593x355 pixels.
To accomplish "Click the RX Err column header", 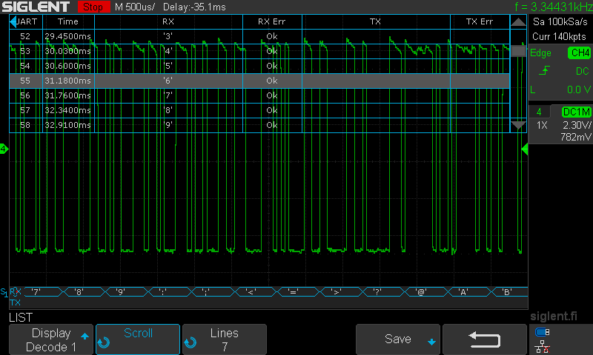I will (272, 21).
